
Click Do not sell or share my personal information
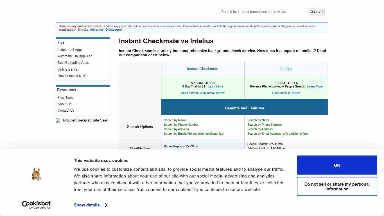pos(337,186)
